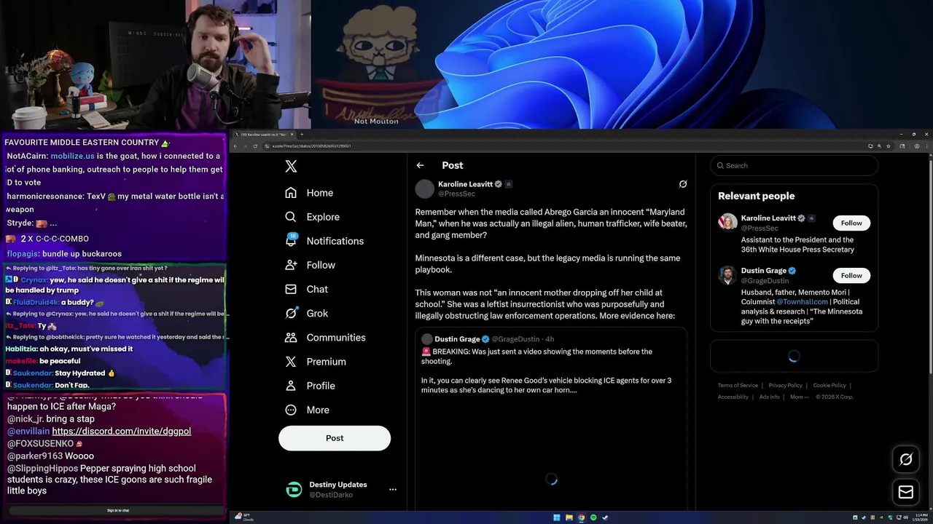933x524 pixels.
Task: Open Cookie Policy footer link
Action: (829, 385)
